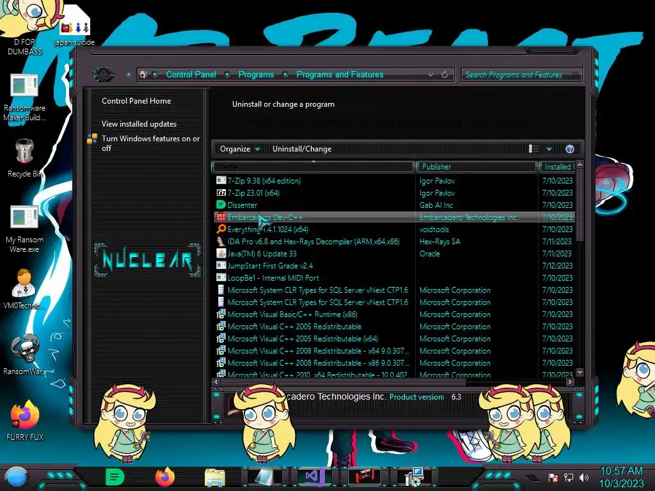Expand the address bar history chevron
The height and width of the screenshot is (491, 655).
pos(430,75)
